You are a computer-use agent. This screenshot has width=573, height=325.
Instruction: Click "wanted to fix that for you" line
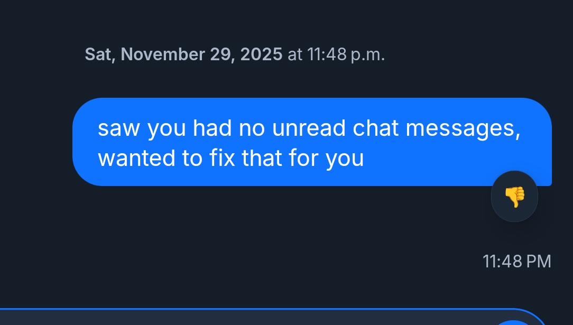click(231, 158)
